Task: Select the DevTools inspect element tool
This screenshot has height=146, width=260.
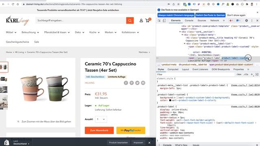Action: [159, 21]
